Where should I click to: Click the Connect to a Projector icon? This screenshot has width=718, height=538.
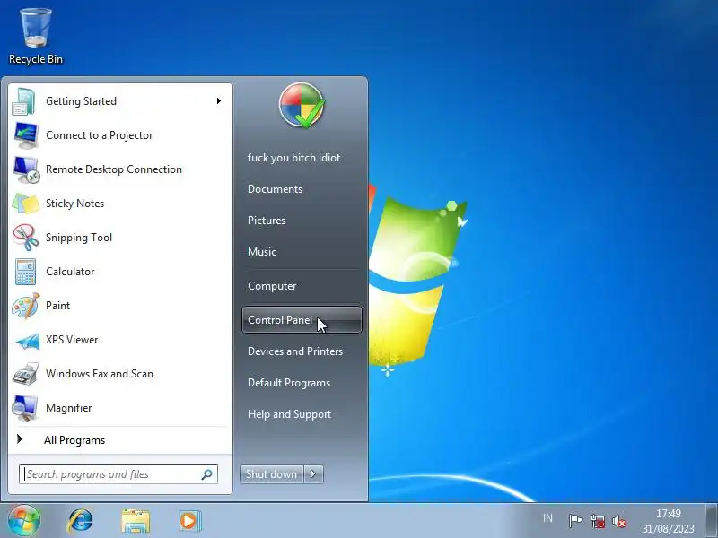tap(26, 135)
